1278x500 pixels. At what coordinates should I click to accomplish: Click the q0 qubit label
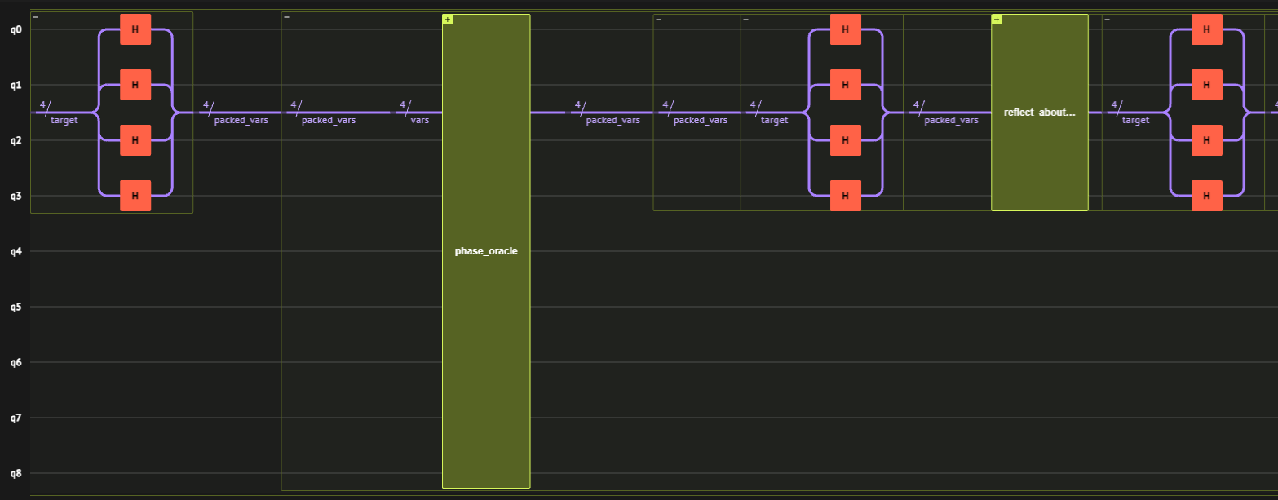point(15,29)
